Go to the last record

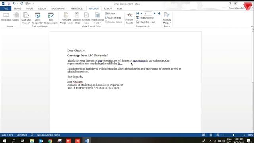[x=159, y=14]
